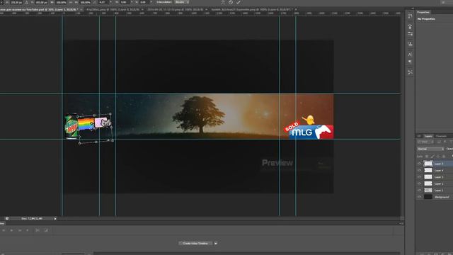The width and height of the screenshot is (453, 255).
Task: Select the Layer 3 row
Action: pos(434,177)
